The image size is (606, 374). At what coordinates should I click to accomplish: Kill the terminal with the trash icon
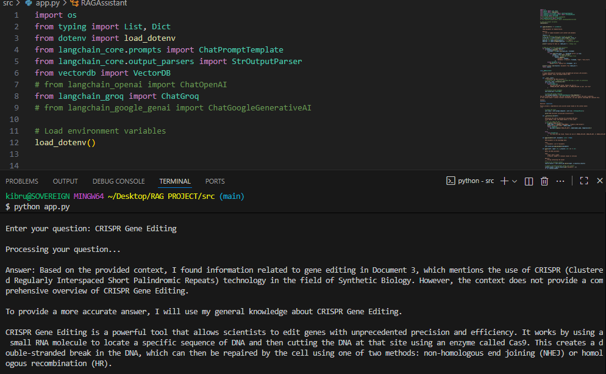(x=544, y=181)
